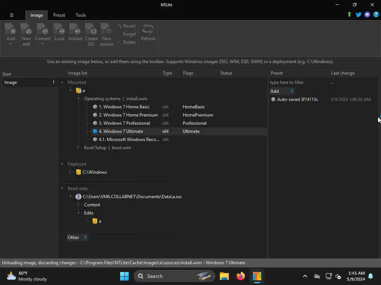The height and width of the screenshot is (285, 381).
Task: Switch to the Preset tab
Action: point(59,15)
